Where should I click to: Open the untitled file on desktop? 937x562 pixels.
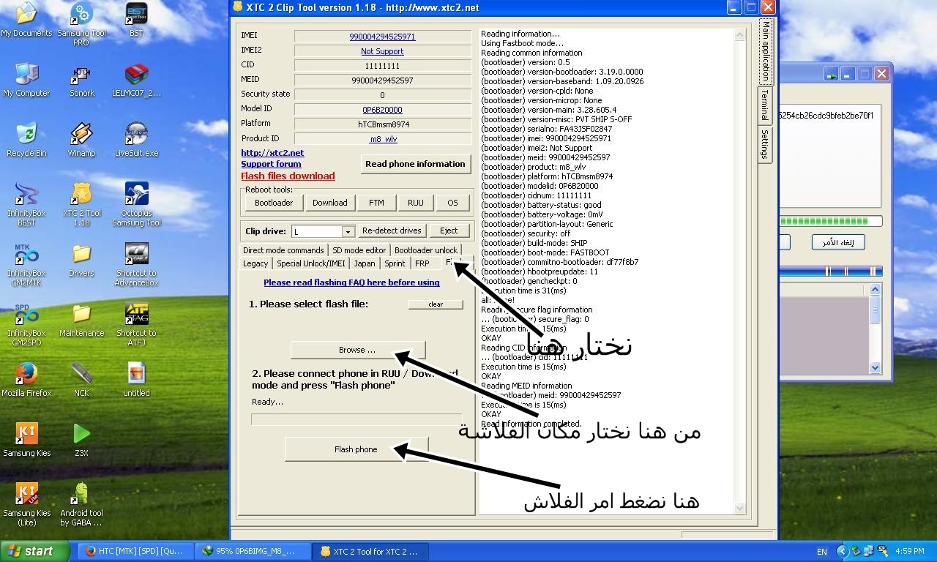(137, 380)
